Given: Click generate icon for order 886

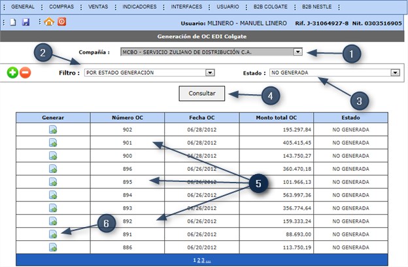Looking at the screenshot, I should [53, 247].
